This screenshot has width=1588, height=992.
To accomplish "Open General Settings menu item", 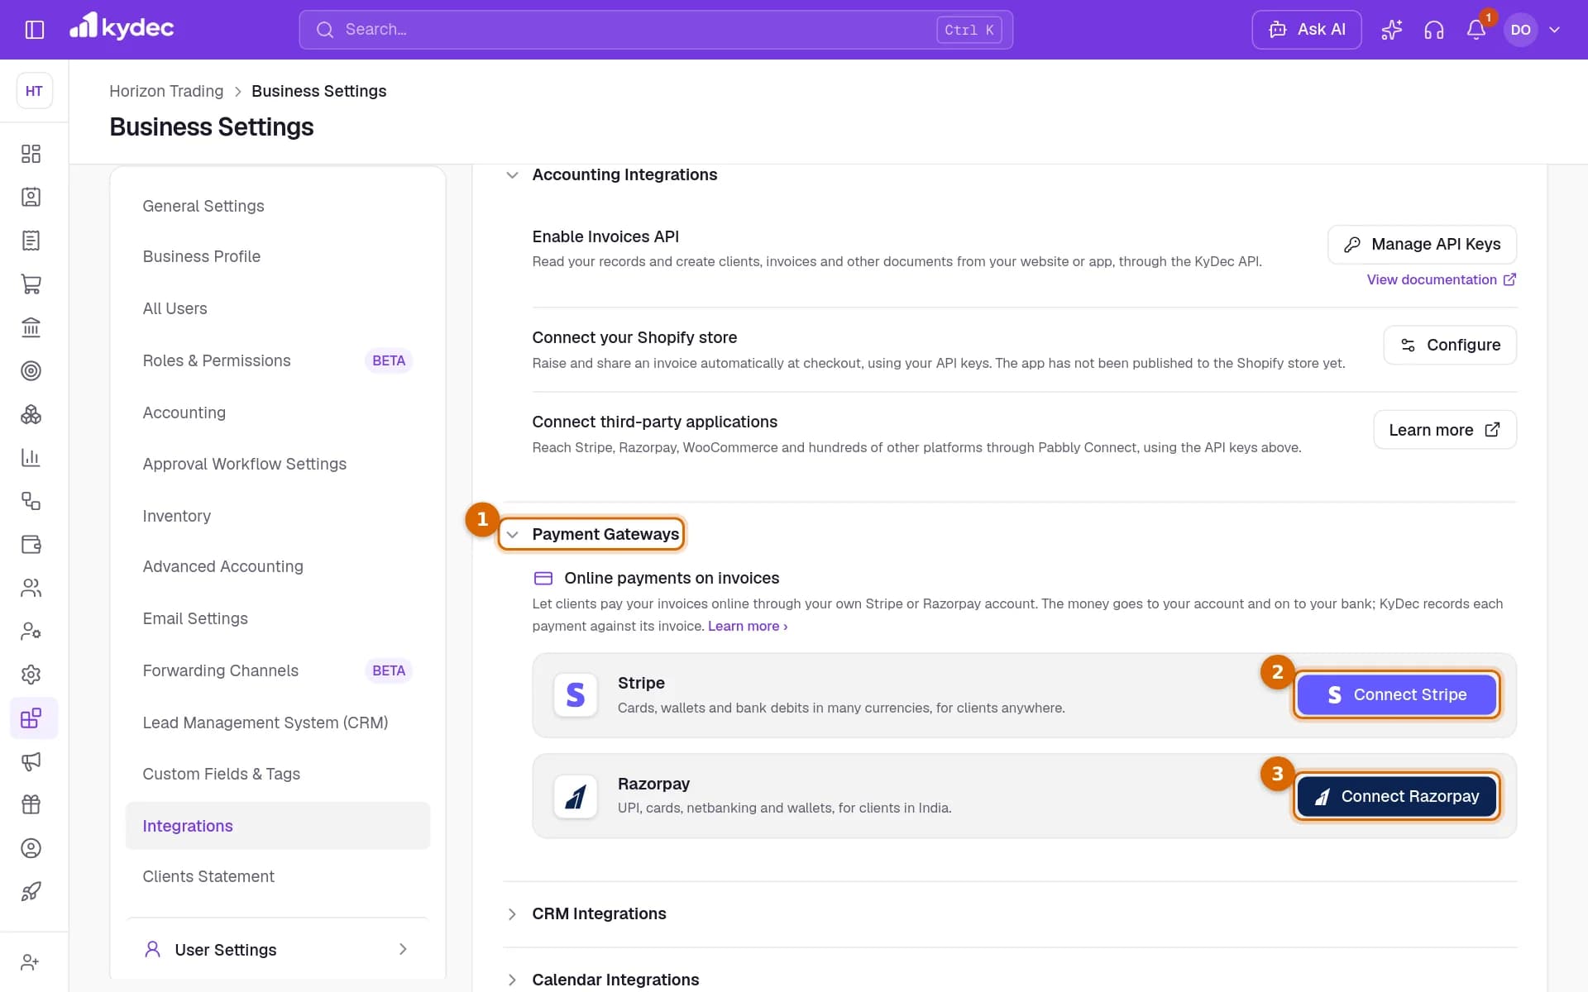I will 203,206.
